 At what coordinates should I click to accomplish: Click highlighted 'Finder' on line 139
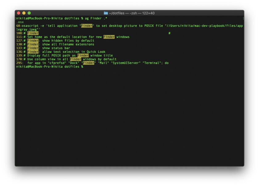click(83, 56)
